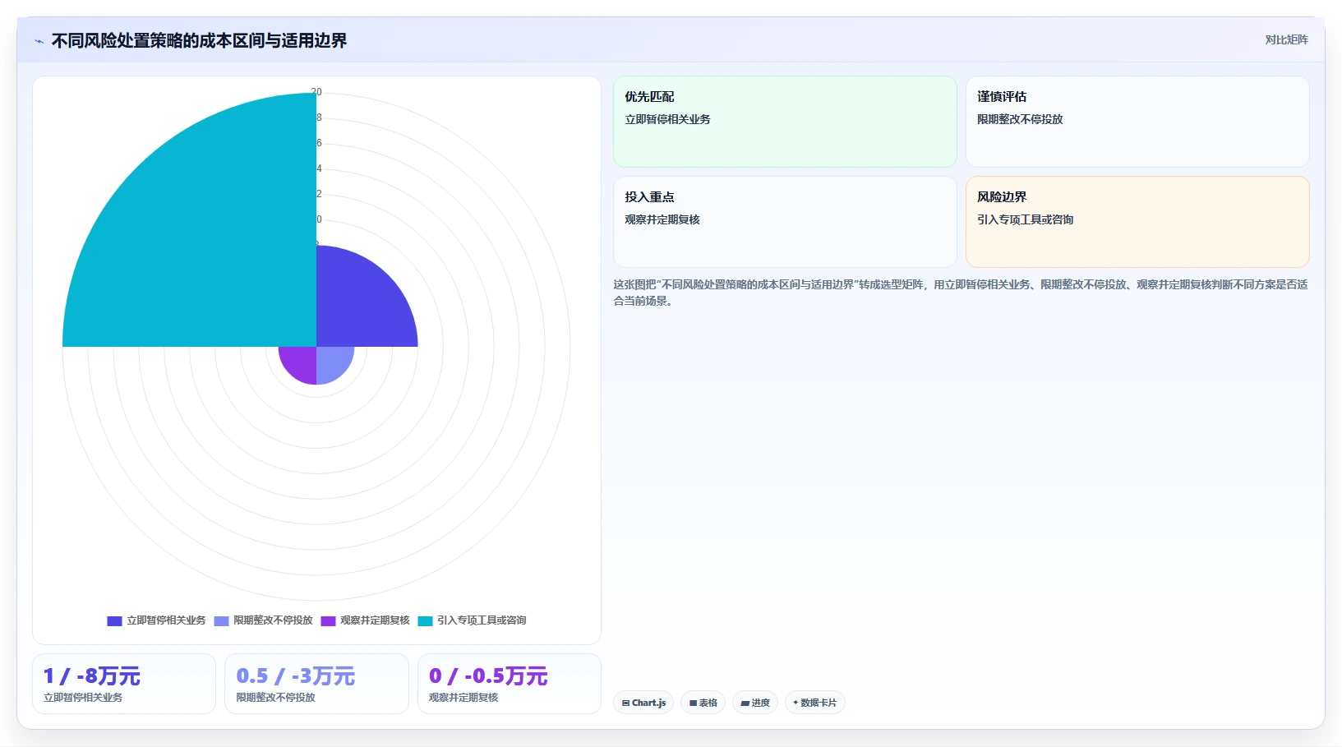Click the 数据卡片 tag chip

pos(815,703)
